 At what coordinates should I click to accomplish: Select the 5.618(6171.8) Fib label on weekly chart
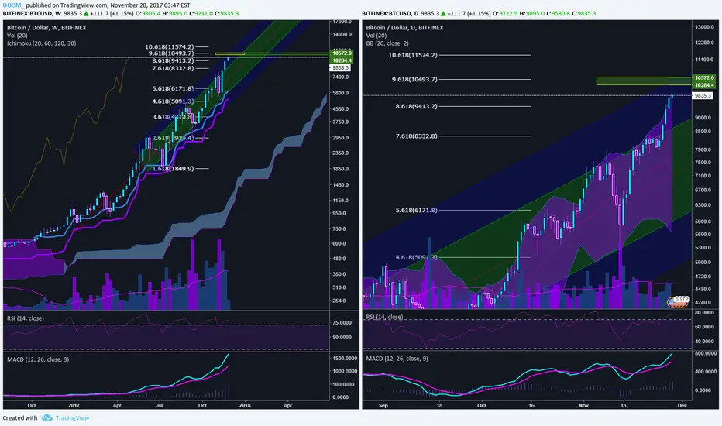(173, 88)
